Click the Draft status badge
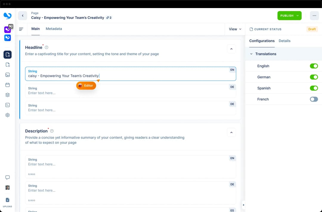322x212 pixels. point(312,29)
